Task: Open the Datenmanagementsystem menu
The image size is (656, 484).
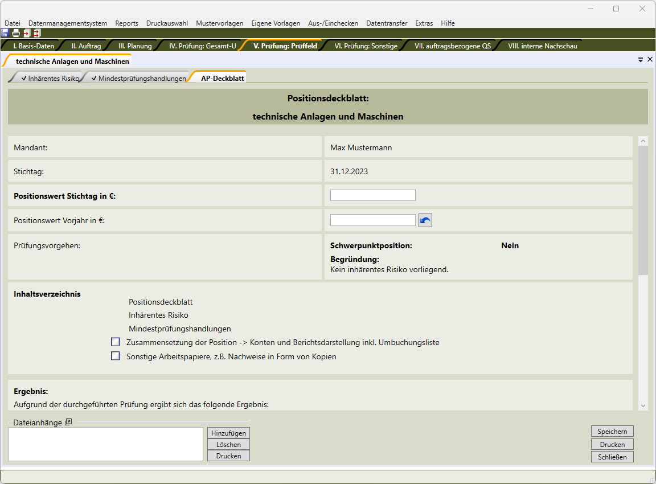Action: coord(68,23)
